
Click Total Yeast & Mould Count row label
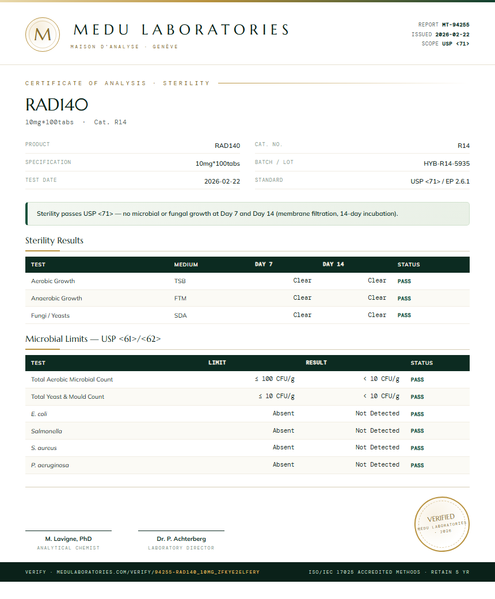pos(68,397)
